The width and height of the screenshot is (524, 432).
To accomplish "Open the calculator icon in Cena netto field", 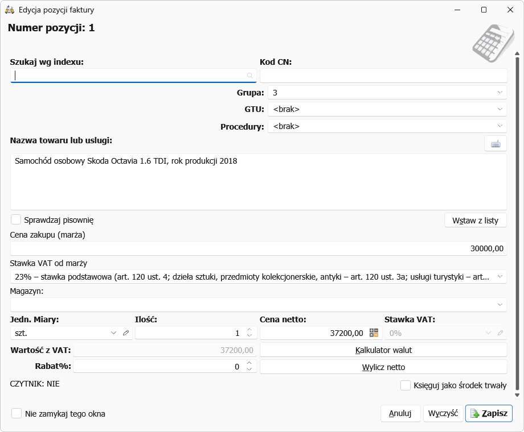I will pos(374,333).
